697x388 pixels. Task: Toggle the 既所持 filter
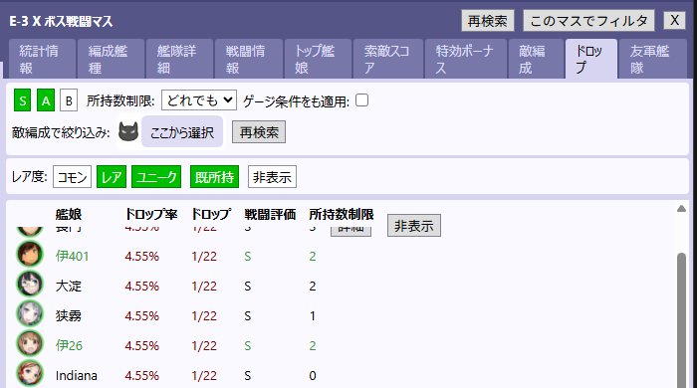tap(215, 177)
